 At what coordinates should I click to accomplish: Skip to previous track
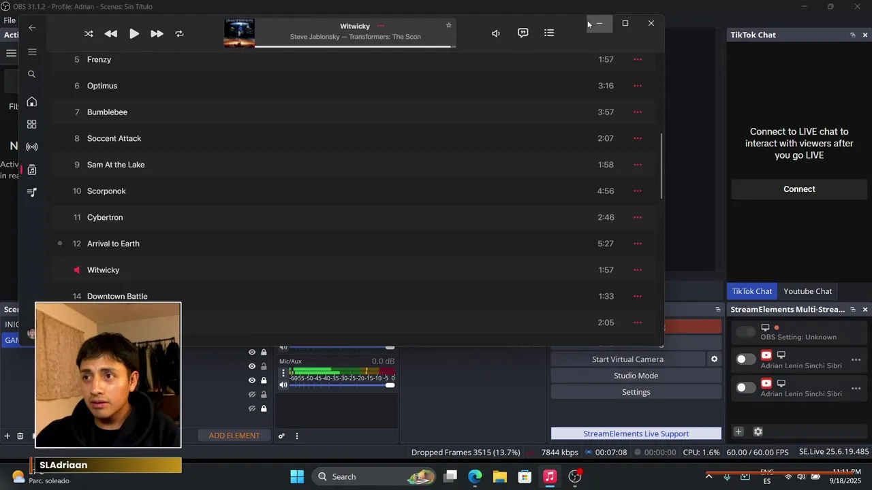[110, 33]
